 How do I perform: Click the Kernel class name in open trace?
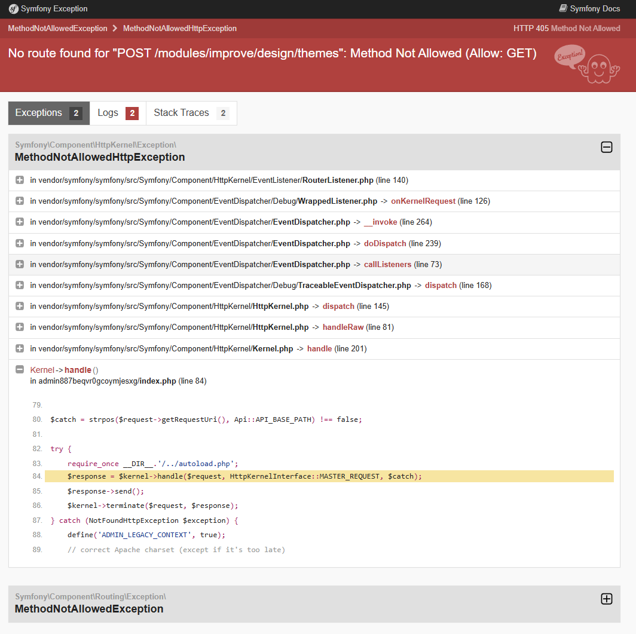point(42,370)
